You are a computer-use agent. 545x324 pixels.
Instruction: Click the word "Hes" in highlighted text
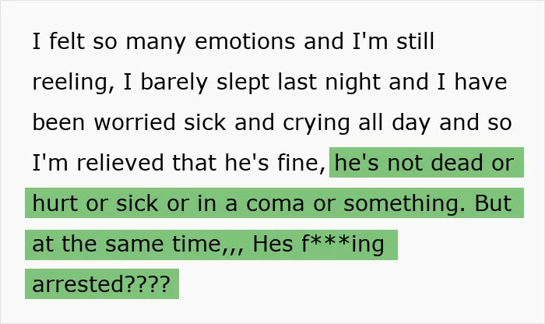[x=272, y=244]
